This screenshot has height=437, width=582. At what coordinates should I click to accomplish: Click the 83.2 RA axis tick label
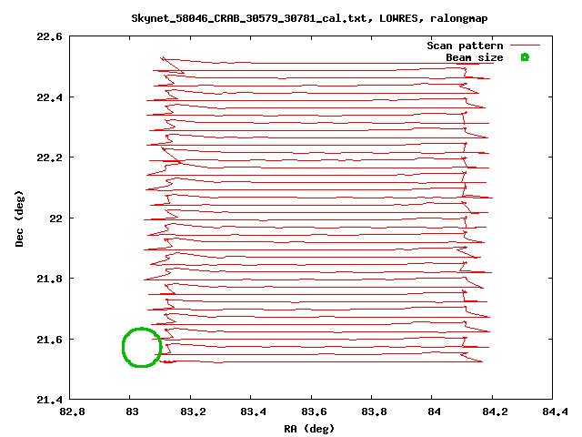click(193, 412)
